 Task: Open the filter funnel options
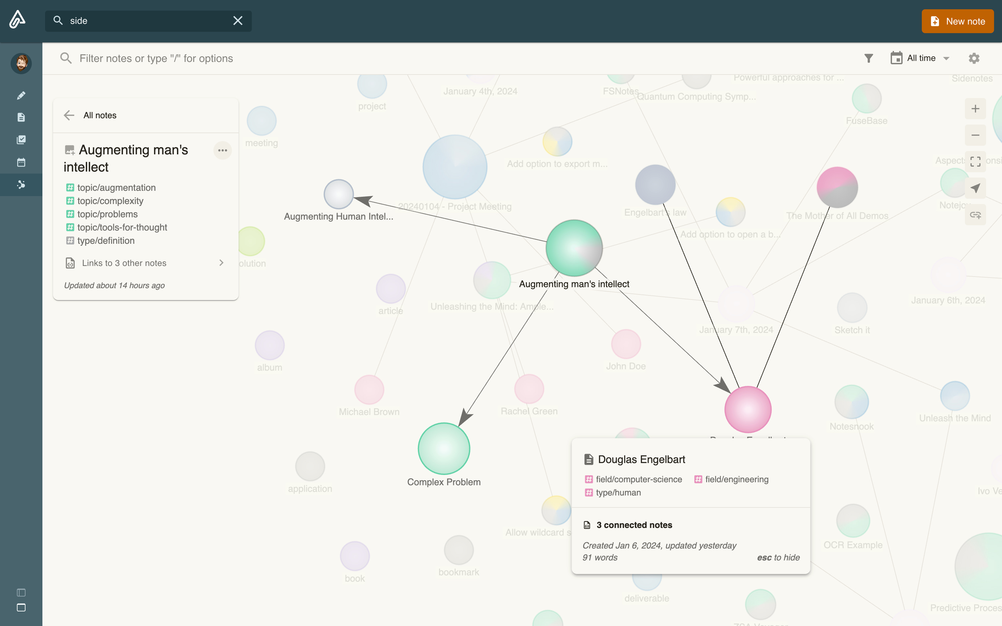[869, 58]
